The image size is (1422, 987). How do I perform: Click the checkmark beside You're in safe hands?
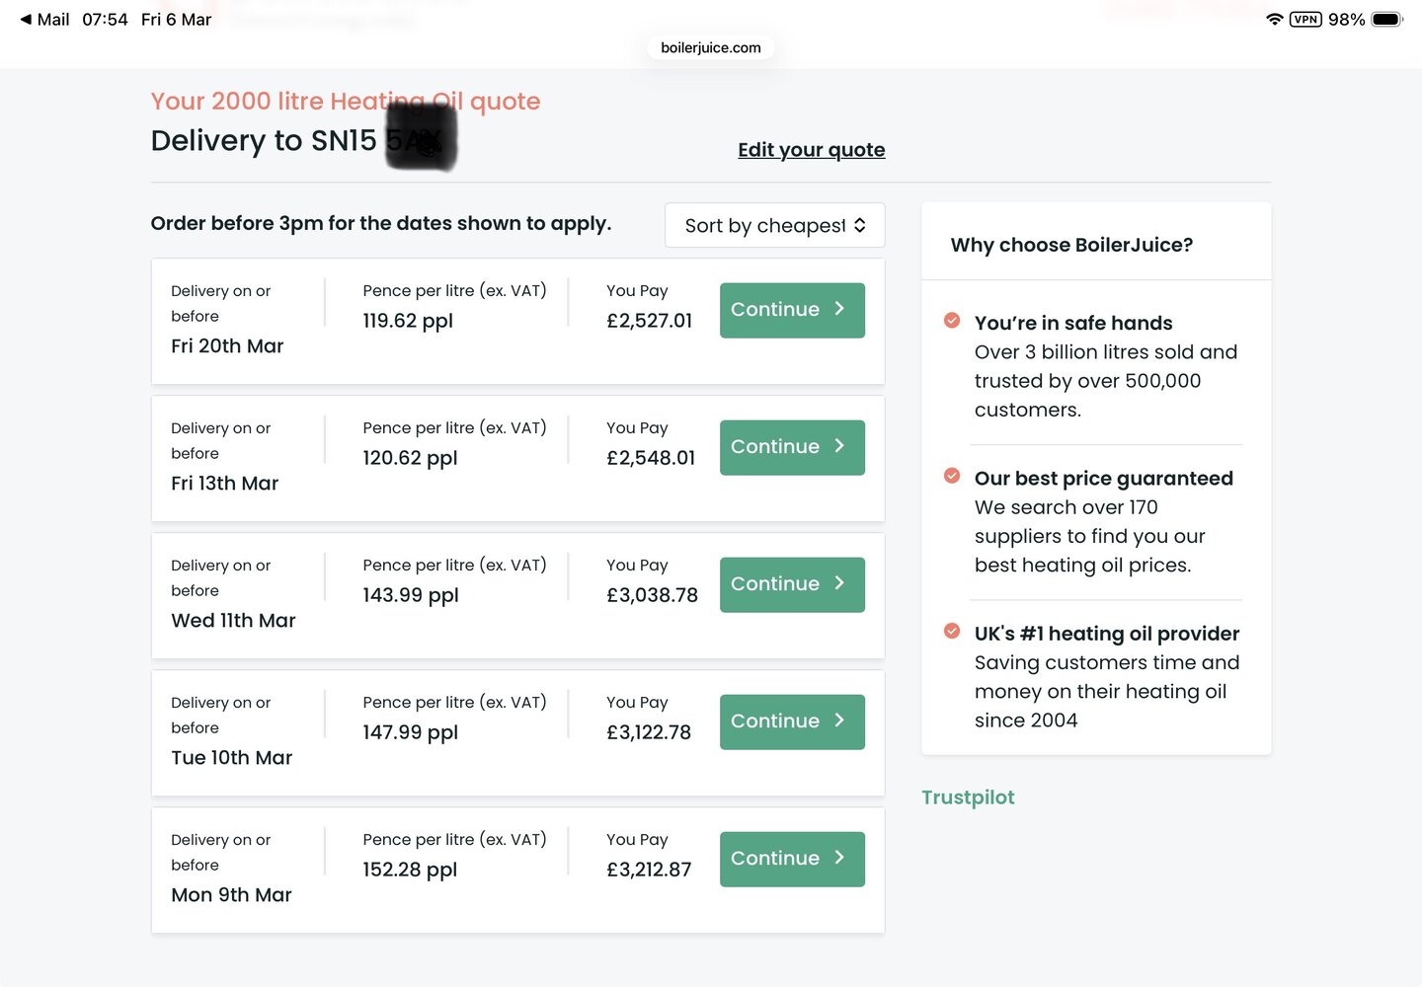(952, 321)
